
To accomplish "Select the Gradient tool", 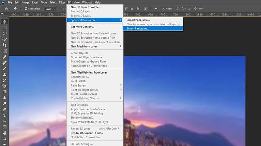I will (x=5, y=92).
